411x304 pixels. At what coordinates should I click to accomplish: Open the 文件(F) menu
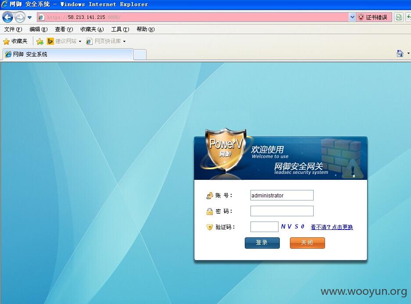coord(13,29)
